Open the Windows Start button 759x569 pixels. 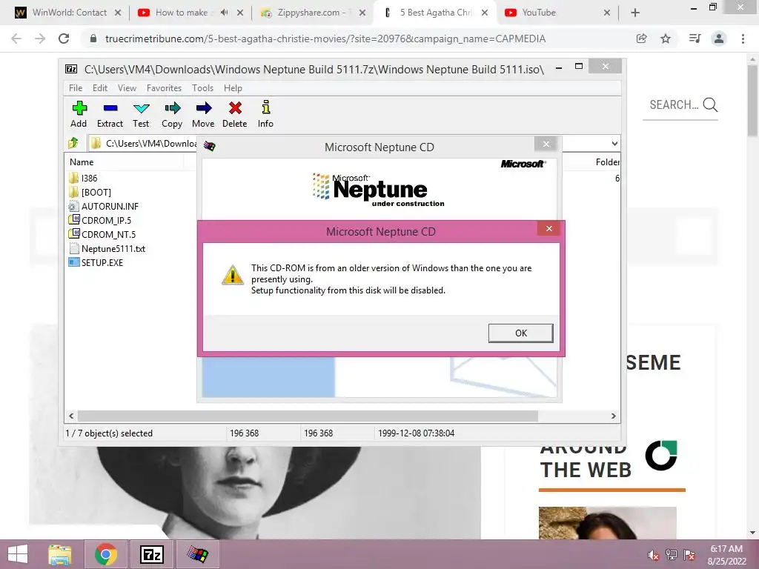click(x=18, y=554)
